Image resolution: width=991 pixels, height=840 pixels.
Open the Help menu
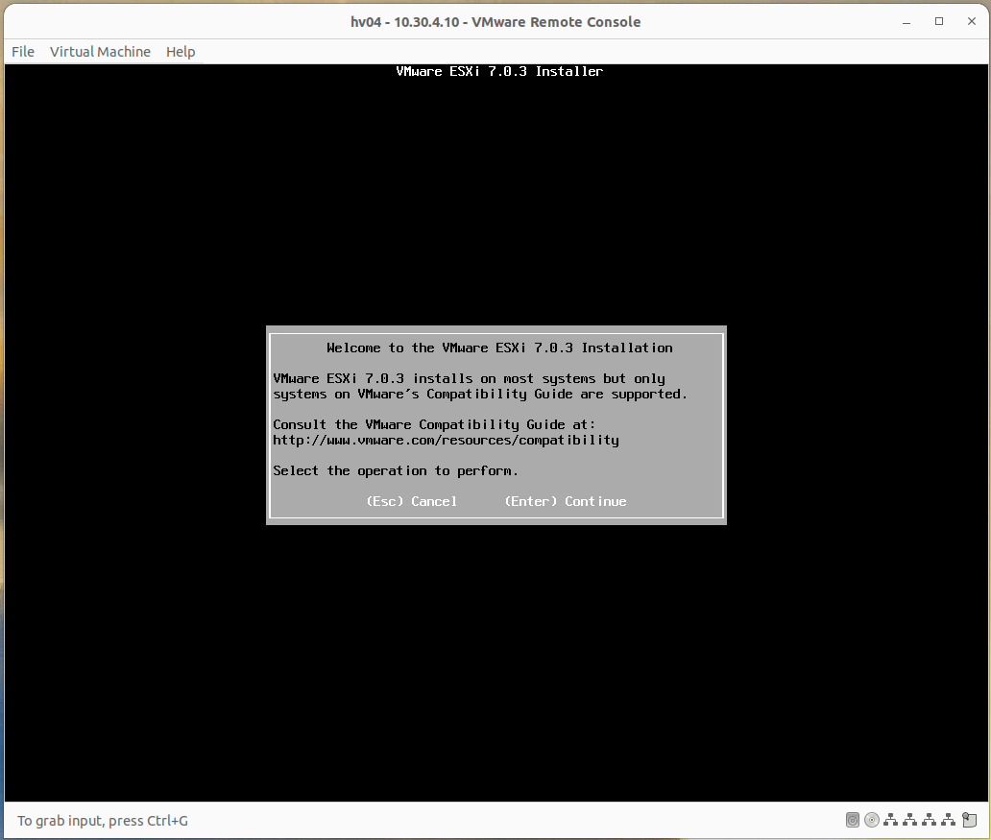click(x=180, y=52)
